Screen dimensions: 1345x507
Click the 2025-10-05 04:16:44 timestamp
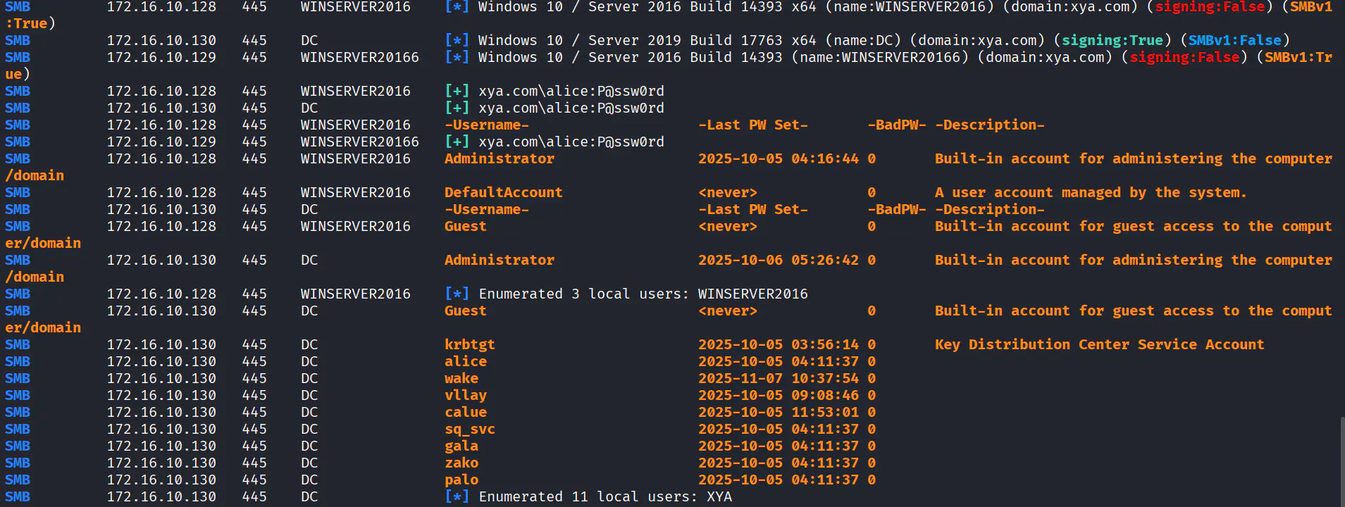click(778, 158)
